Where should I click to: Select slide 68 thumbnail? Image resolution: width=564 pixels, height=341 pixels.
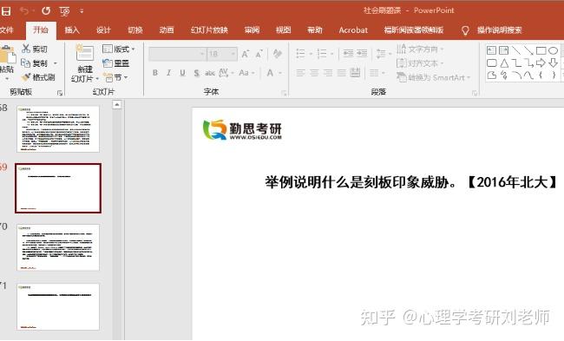click(x=58, y=128)
